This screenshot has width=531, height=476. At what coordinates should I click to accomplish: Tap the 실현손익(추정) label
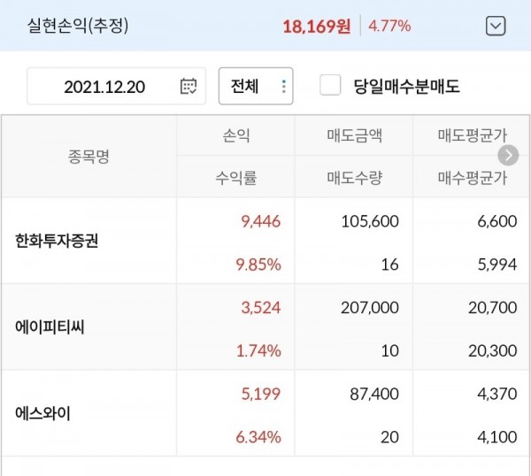coord(78,26)
